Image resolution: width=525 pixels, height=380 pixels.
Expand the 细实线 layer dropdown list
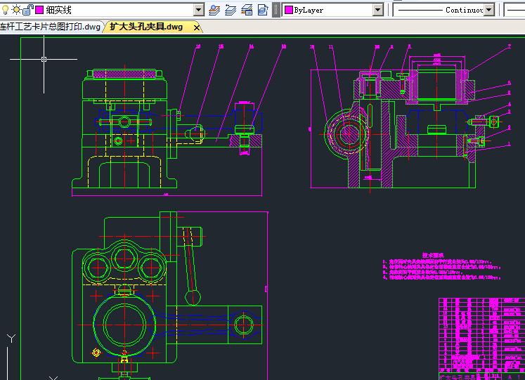click(x=198, y=10)
